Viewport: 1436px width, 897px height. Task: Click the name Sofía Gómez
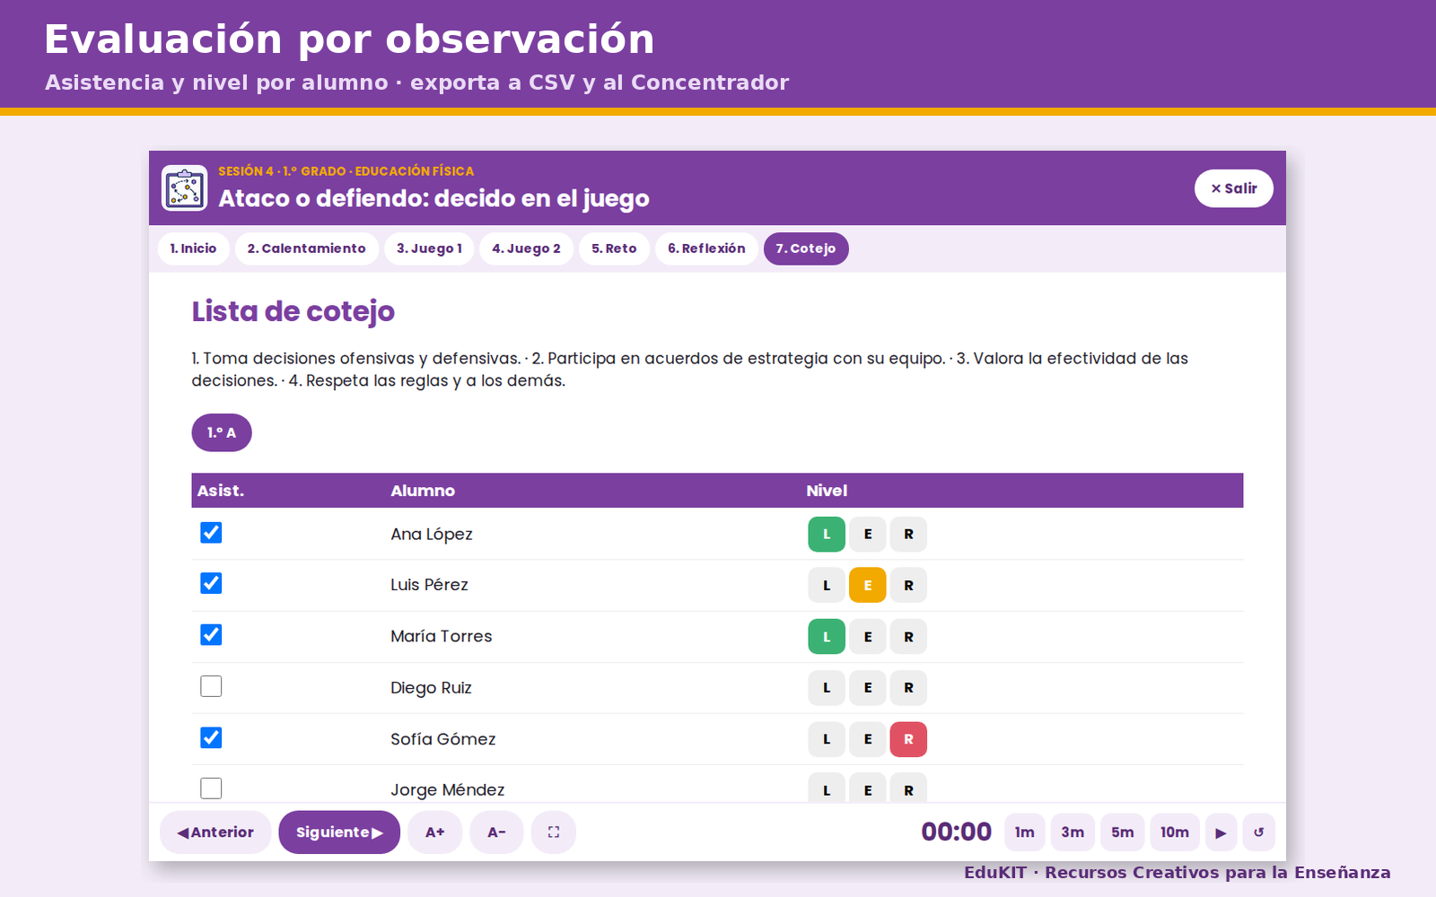click(443, 739)
